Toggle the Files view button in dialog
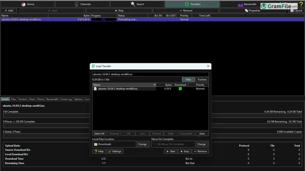305x171 pixels. pos(188,80)
